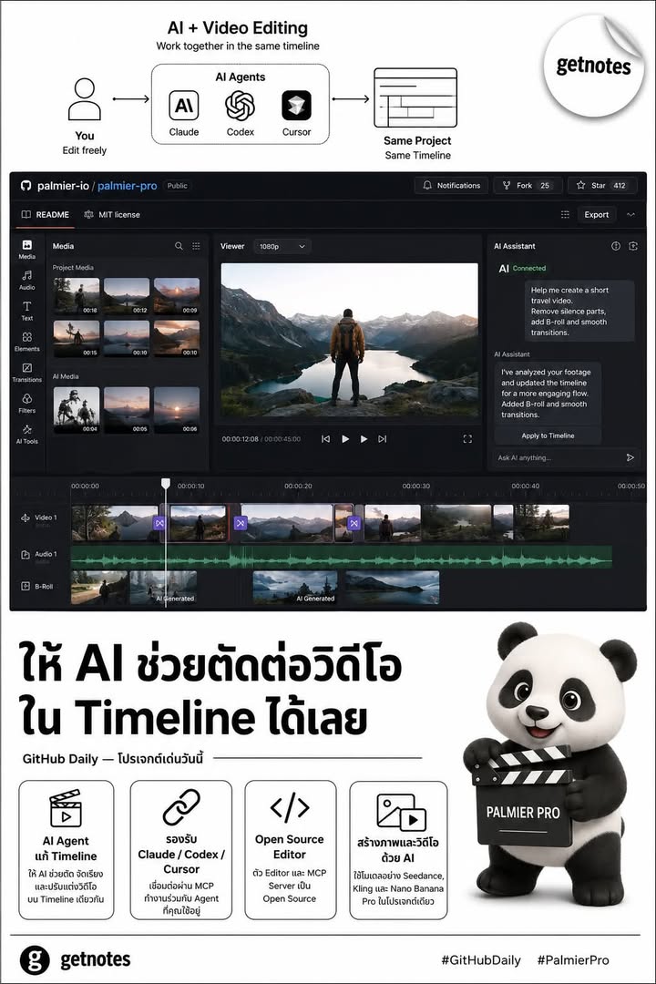
Task: Click the 00:00:12:08 timecode in the Viewer
Action: tap(240, 438)
